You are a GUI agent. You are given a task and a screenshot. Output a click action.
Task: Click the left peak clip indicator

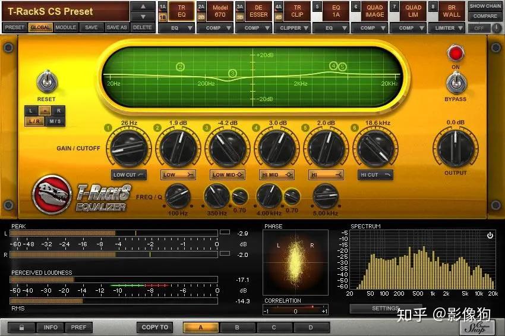tap(225, 232)
